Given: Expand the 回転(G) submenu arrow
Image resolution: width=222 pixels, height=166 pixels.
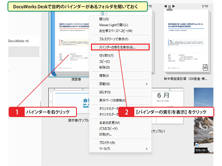Looking at the screenshot, I should 147,84.
